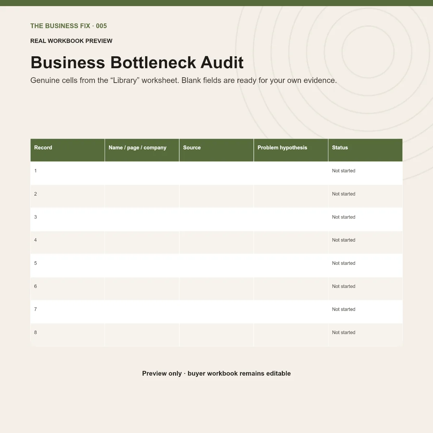Image resolution: width=433 pixels, height=433 pixels.
Task: Click Not started status in row 6
Action: 344,286
